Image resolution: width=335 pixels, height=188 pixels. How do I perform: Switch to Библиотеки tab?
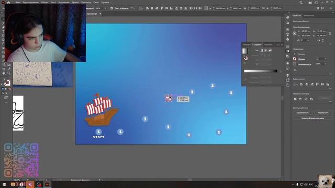(x=309, y=16)
